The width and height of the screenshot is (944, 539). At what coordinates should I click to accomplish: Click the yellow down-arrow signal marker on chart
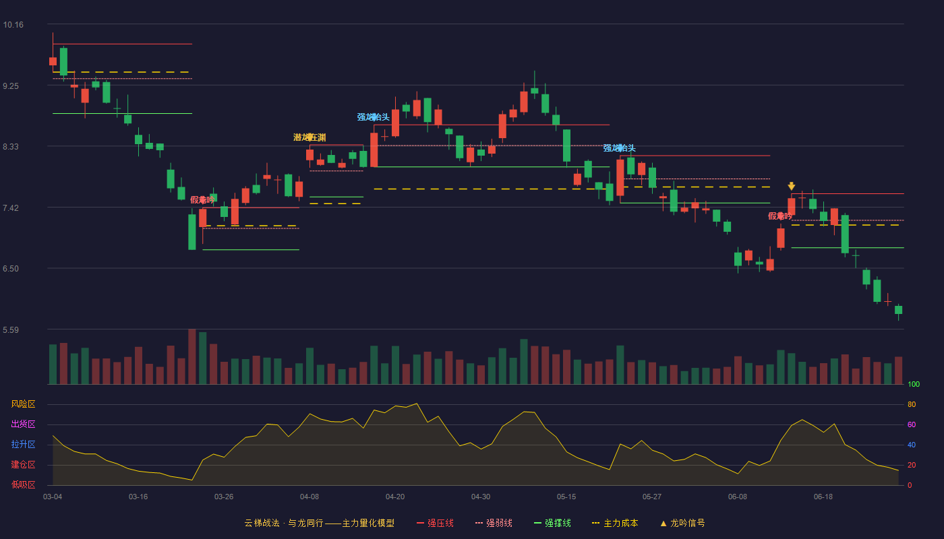pyautogui.click(x=792, y=186)
